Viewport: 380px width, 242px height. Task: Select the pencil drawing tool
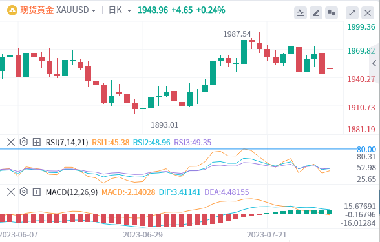(316, 13)
